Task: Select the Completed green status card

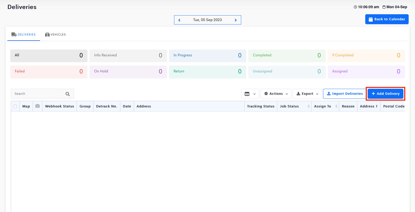Action: (287, 55)
